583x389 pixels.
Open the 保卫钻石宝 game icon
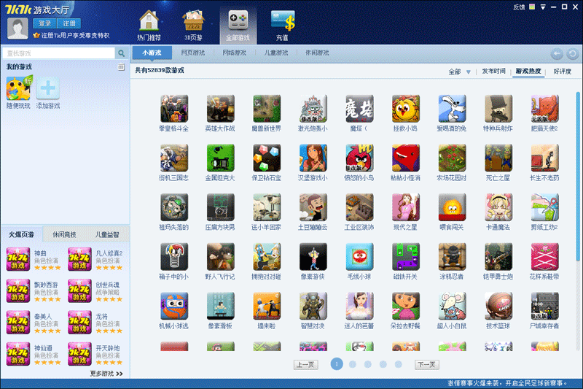click(x=267, y=158)
